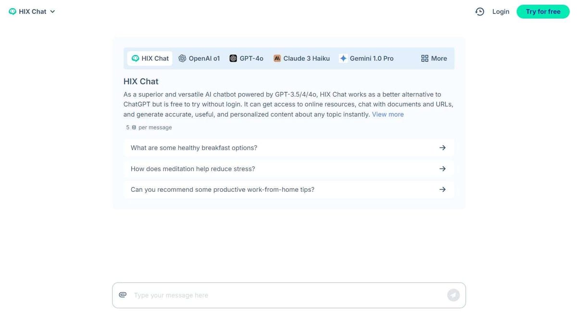
Task: Focus the Type your message here field
Action: pos(288,295)
